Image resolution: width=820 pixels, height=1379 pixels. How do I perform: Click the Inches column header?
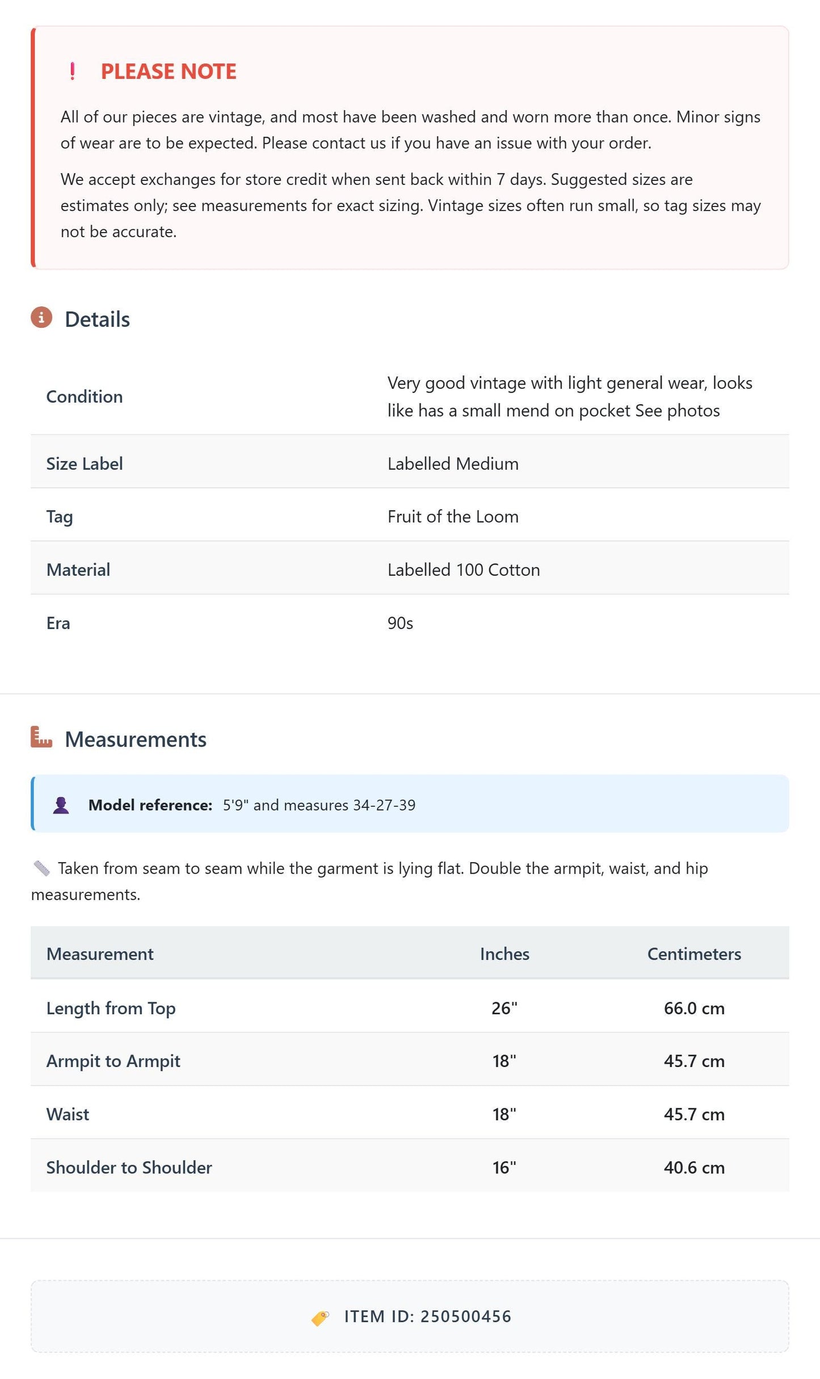pyautogui.click(x=504, y=954)
